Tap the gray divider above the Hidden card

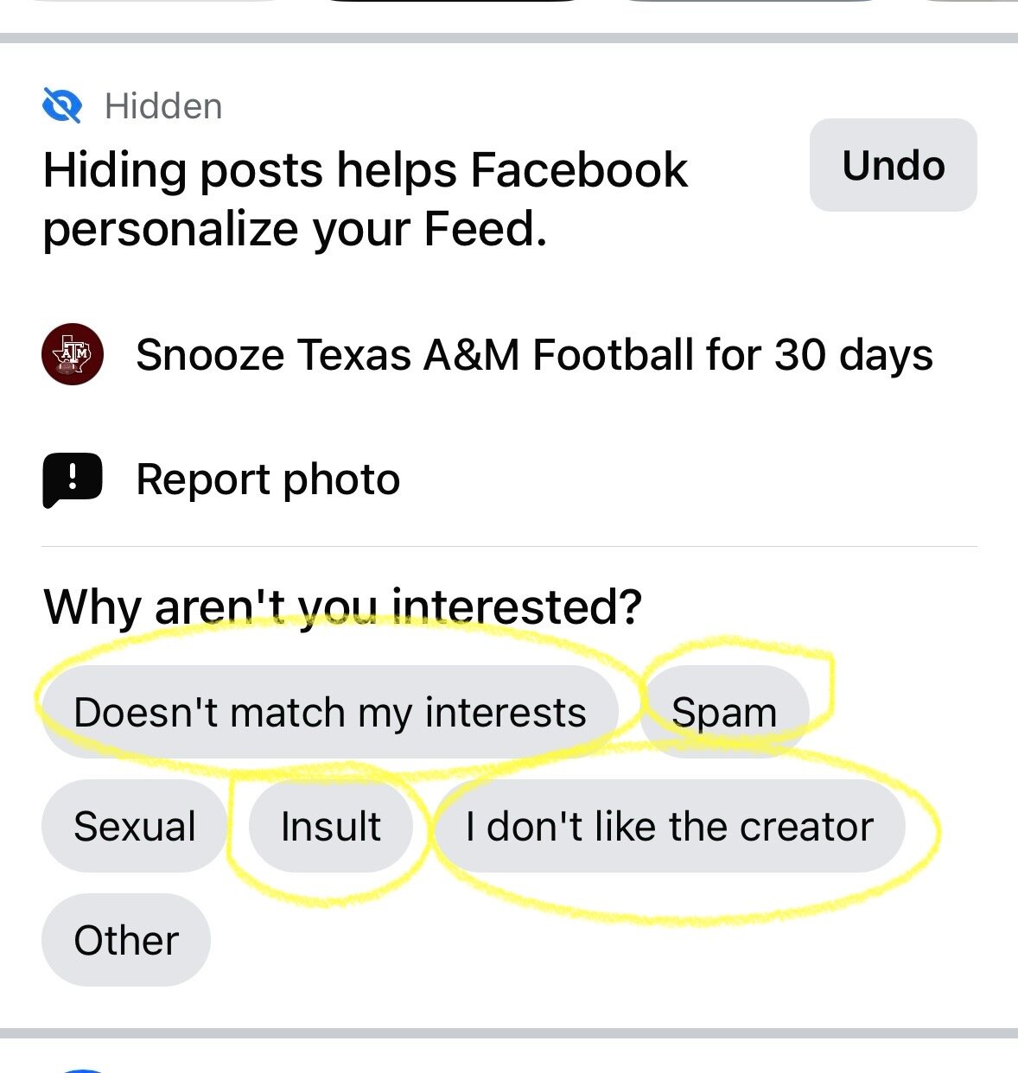coord(509,38)
